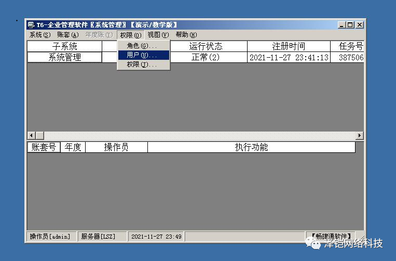Click the 2021-11-27 23:41:13 registration time cell
This screenshot has height=261, width=396.
tap(289, 57)
